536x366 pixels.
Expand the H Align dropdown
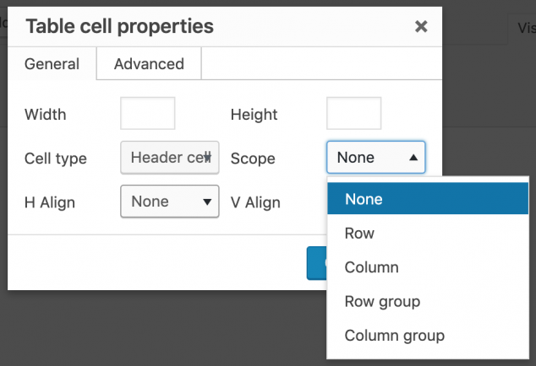point(170,202)
